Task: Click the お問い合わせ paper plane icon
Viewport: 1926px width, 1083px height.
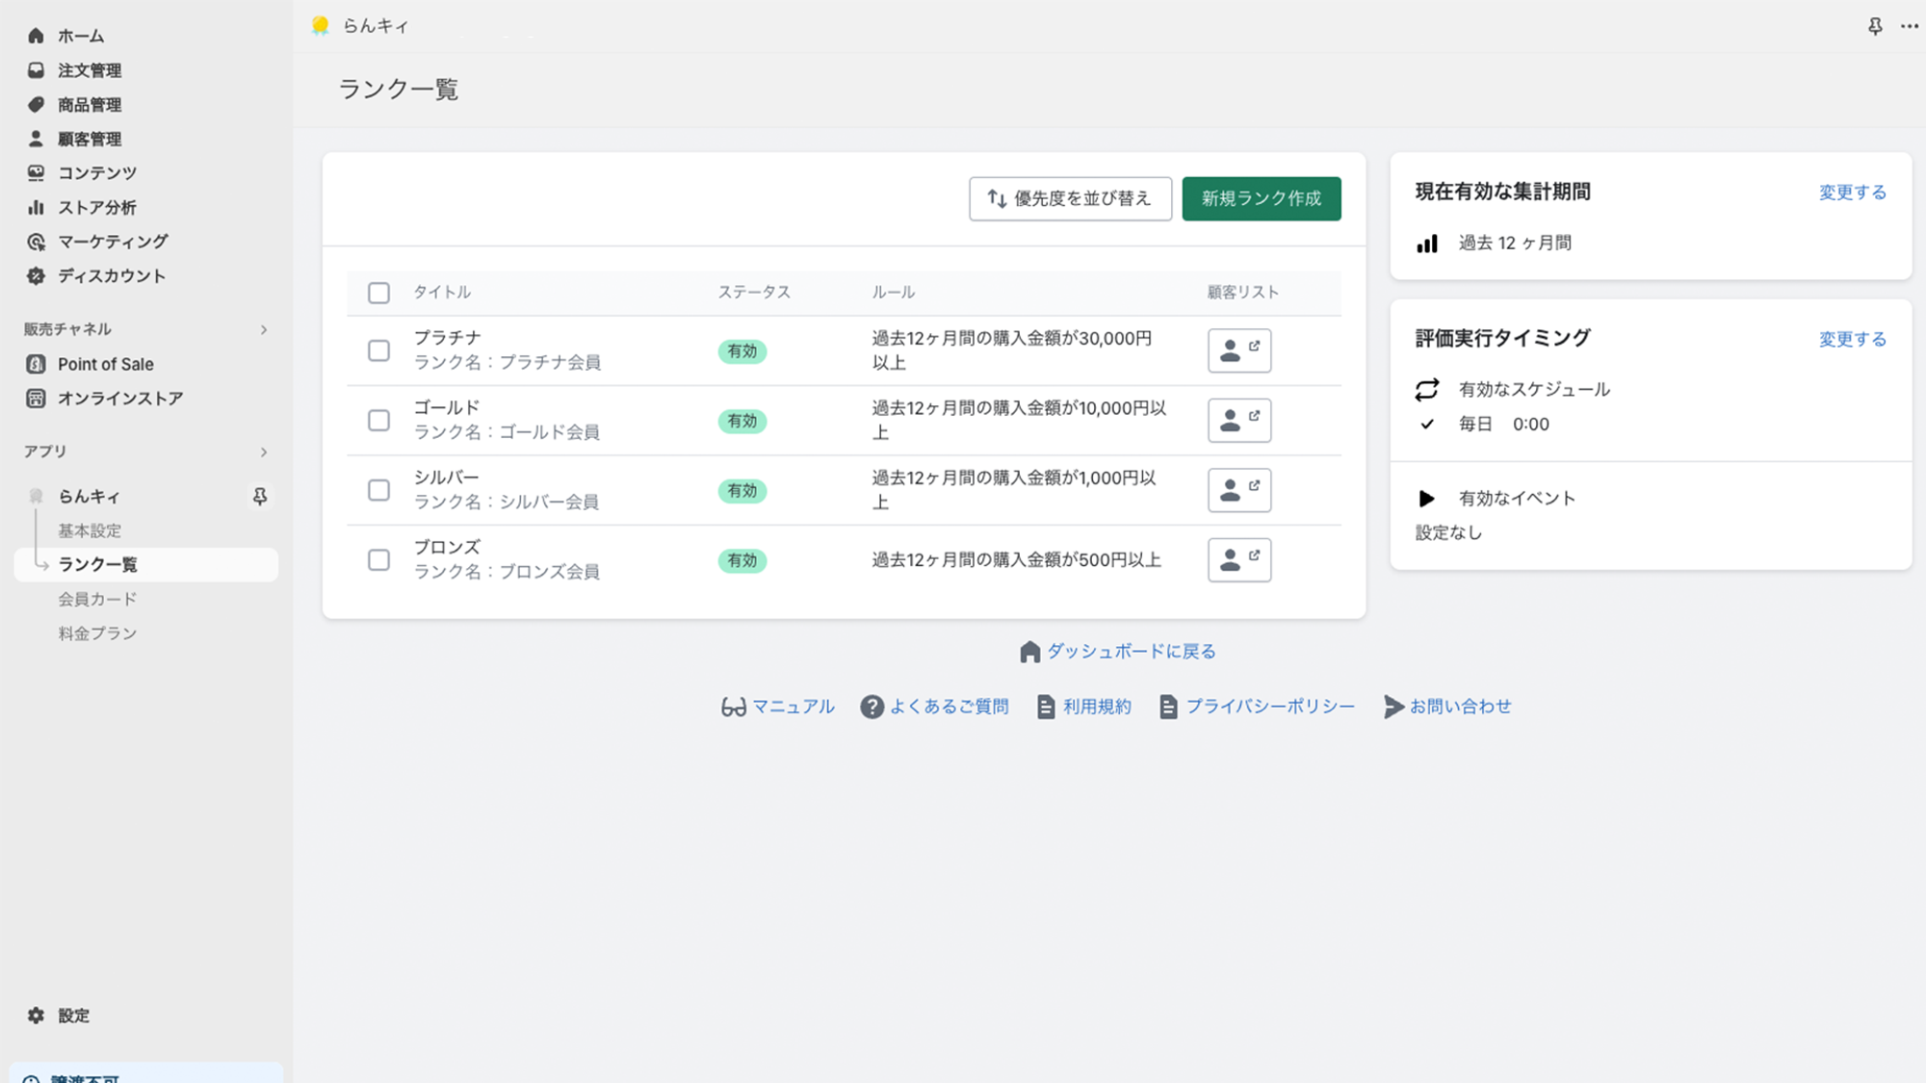Action: [1393, 707]
